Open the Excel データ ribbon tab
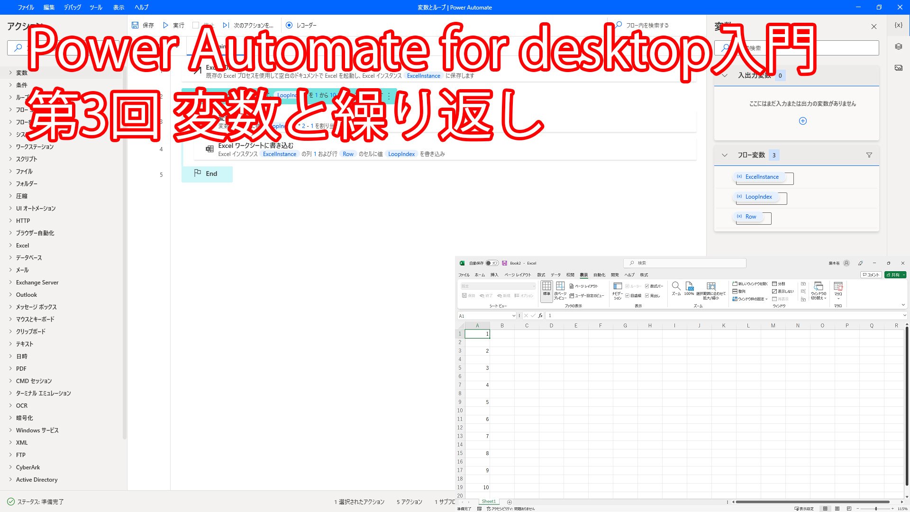 [x=555, y=275]
